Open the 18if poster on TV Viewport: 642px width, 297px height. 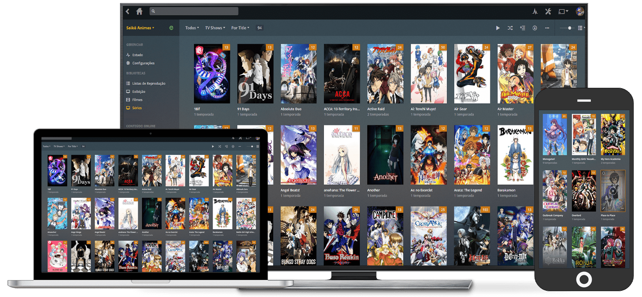(212, 74)
